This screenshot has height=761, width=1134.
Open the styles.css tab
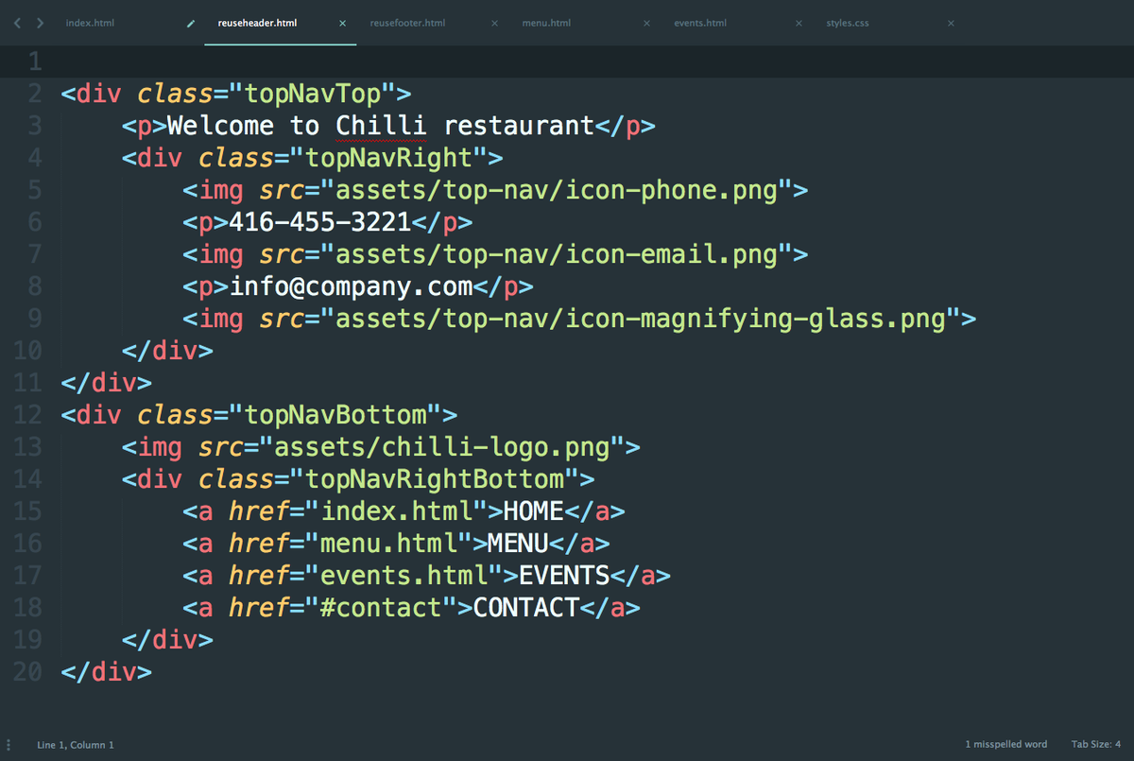tap(848, 23)
